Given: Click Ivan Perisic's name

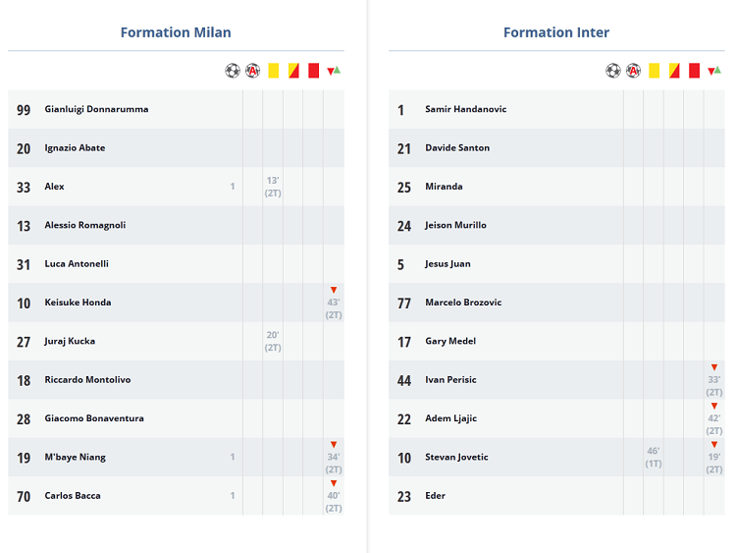Looking at the screenshot, I should (450, 380).
